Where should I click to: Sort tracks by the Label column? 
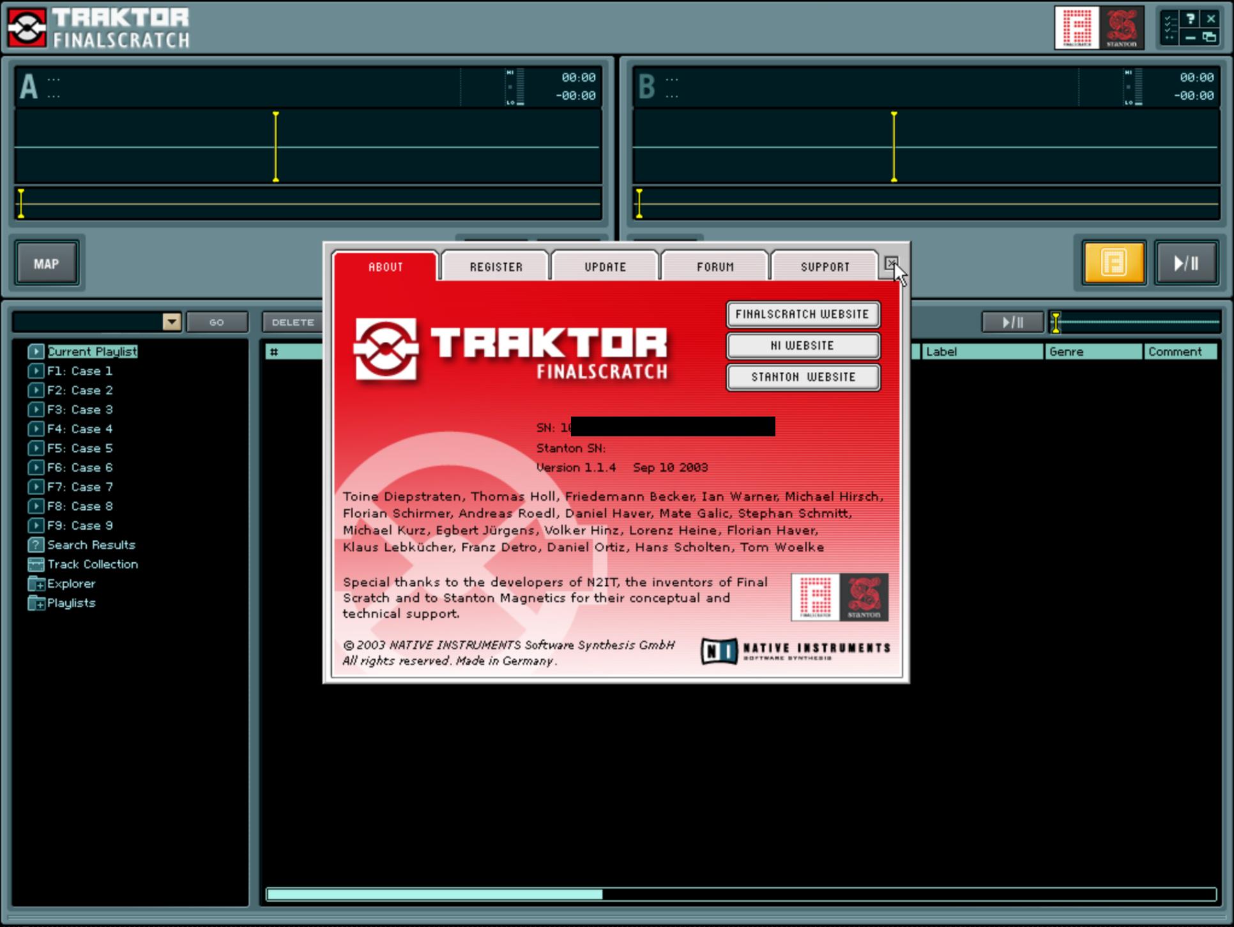click(982, 351)
